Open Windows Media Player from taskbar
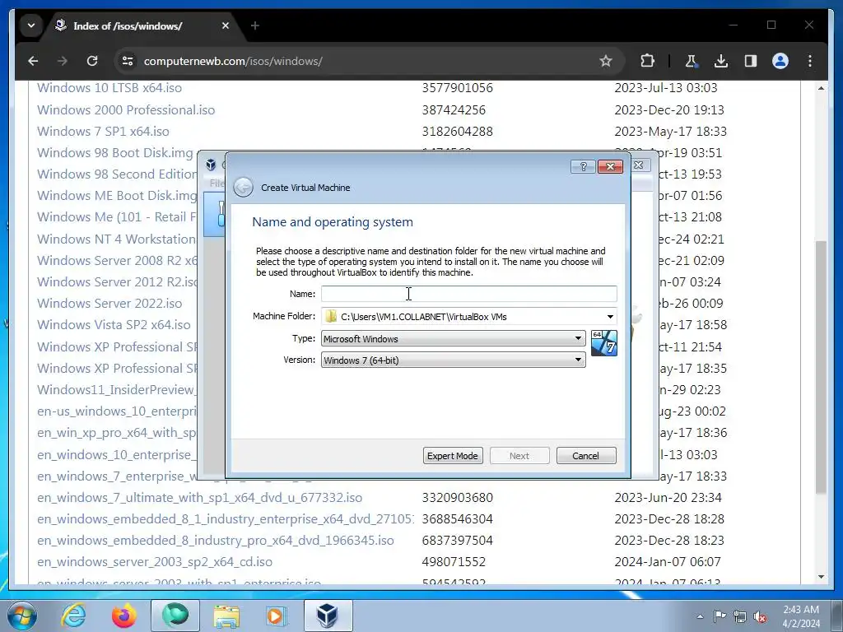This screenshot has height=632, width=843. pos(277,616)
